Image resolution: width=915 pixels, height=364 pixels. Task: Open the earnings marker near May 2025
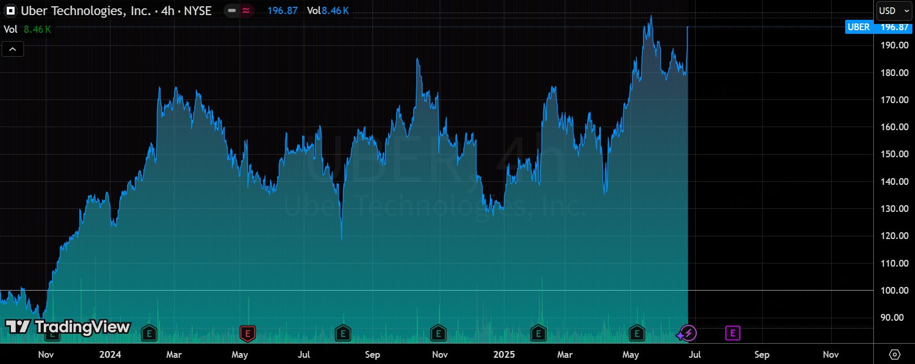637,333
